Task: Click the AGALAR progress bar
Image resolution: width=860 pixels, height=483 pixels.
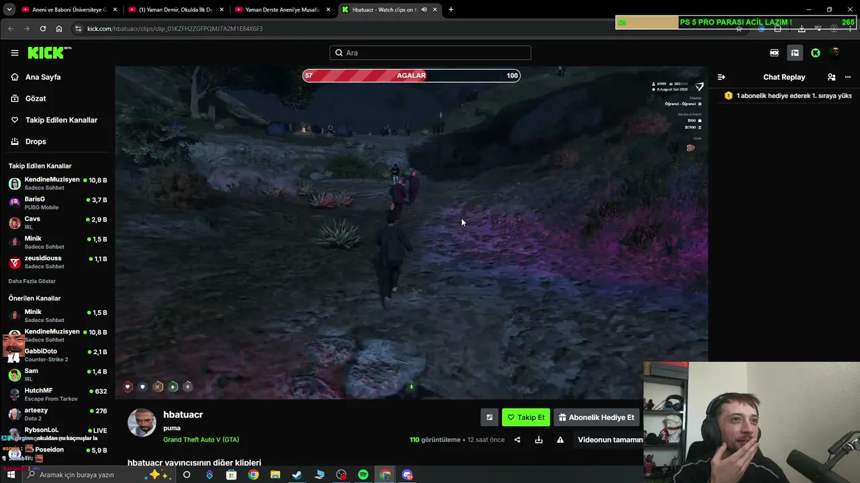Action: pos(411,76)
